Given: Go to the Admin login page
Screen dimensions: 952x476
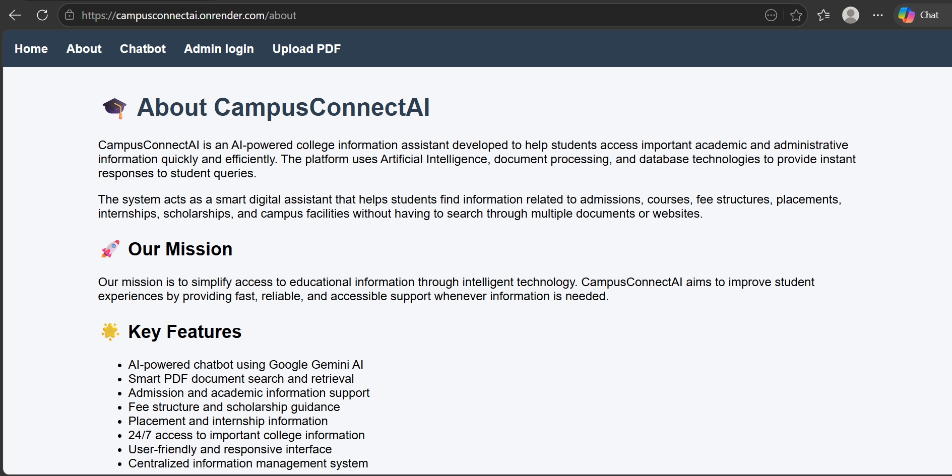Looking at the screenshot, I should click(x=219, y=49).
